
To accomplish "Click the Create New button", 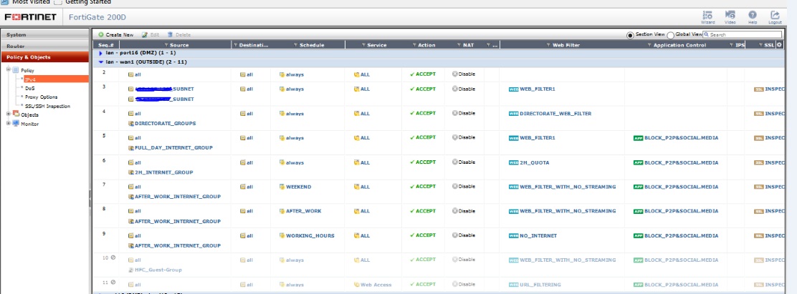I will tap(116, 35).
